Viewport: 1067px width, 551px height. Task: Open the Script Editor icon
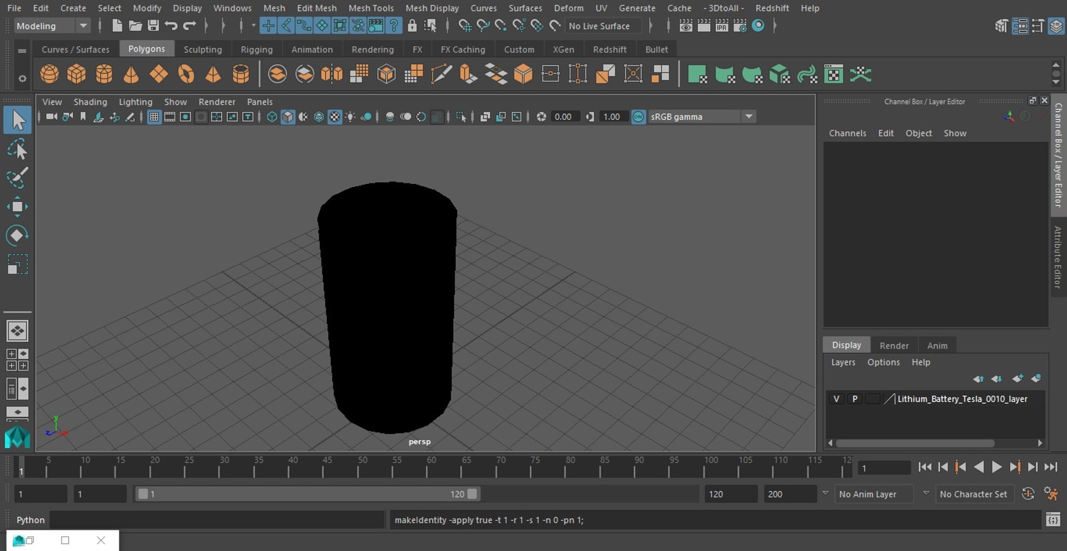click(x=1053, y=520)
